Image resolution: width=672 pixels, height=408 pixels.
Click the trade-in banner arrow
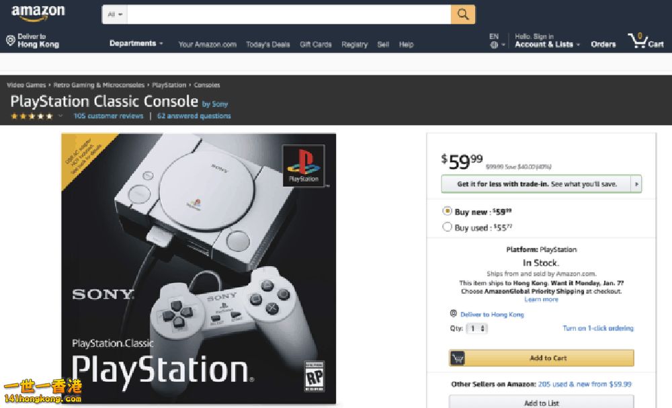click(636, 184)
